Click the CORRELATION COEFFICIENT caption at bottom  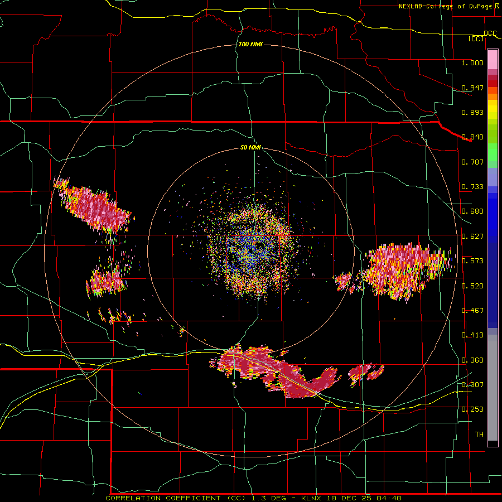click(253, 498)
